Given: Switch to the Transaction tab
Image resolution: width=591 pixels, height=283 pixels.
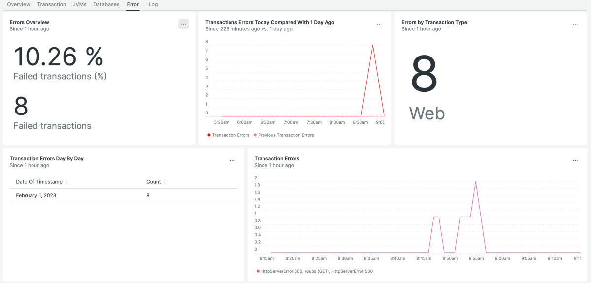Looking at the screenshot, I should pos(52,4).
